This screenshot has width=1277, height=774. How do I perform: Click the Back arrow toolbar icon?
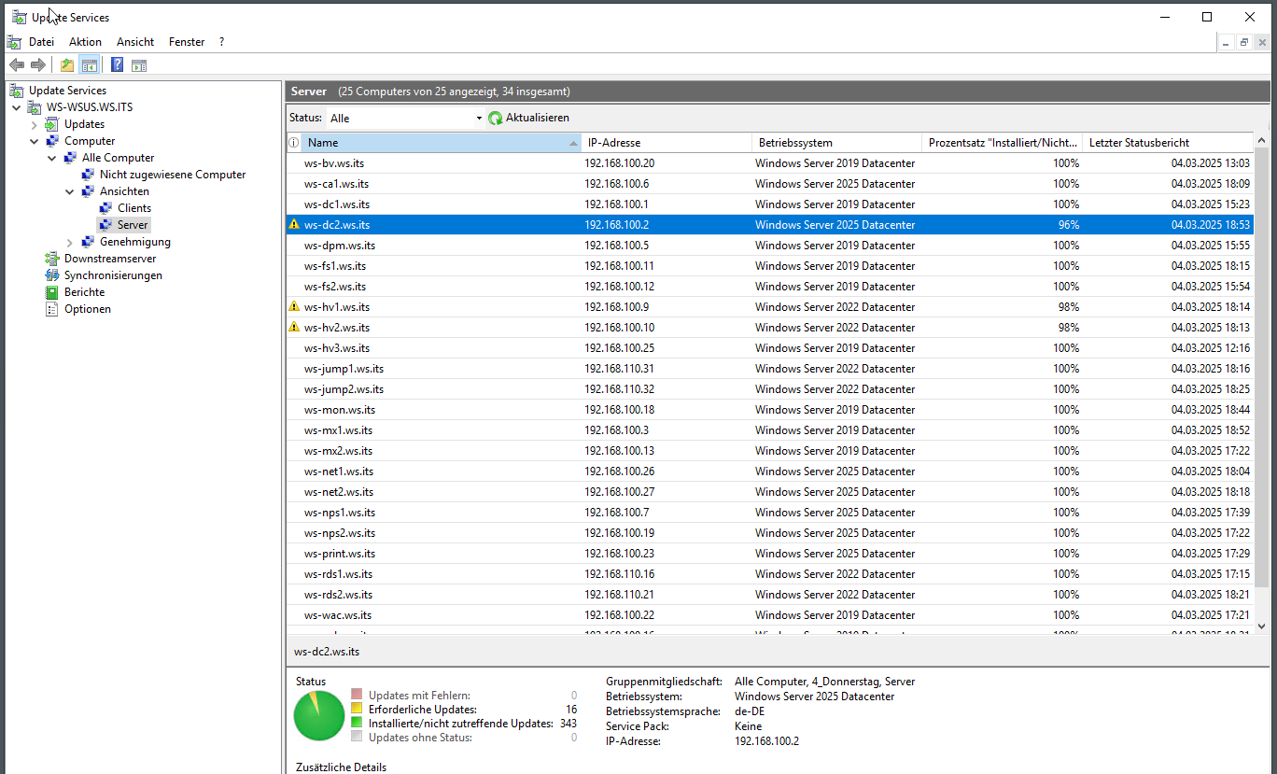(x=16, y=64)
